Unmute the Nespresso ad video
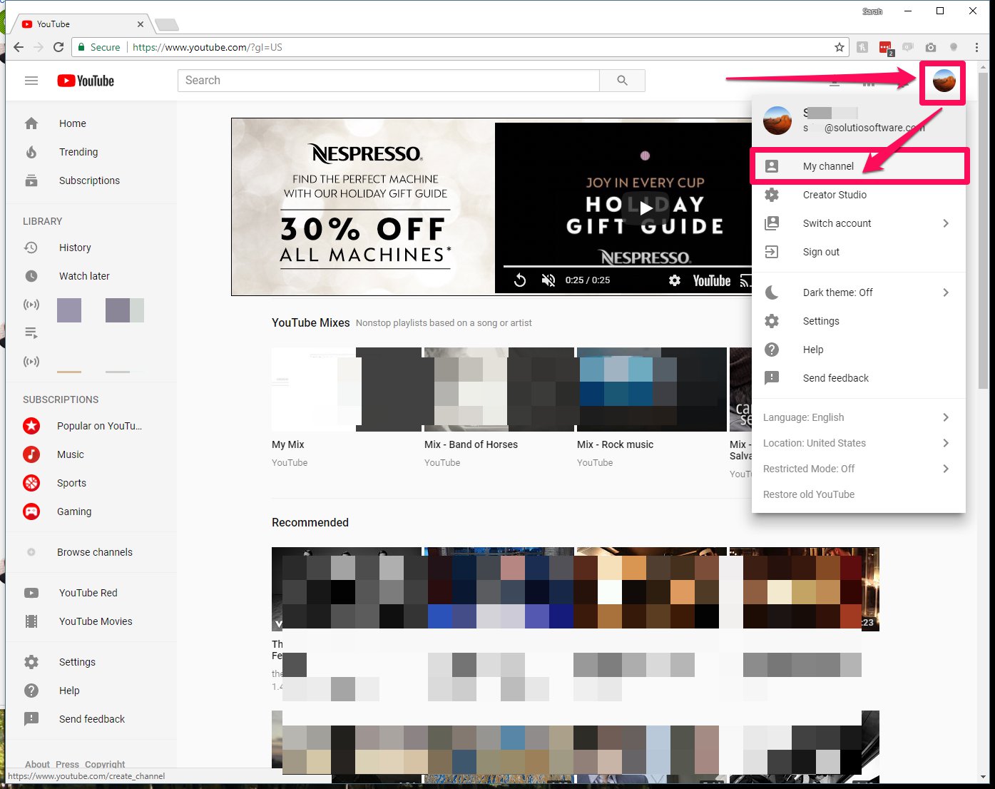995x789 pixels. coord(548,280)
